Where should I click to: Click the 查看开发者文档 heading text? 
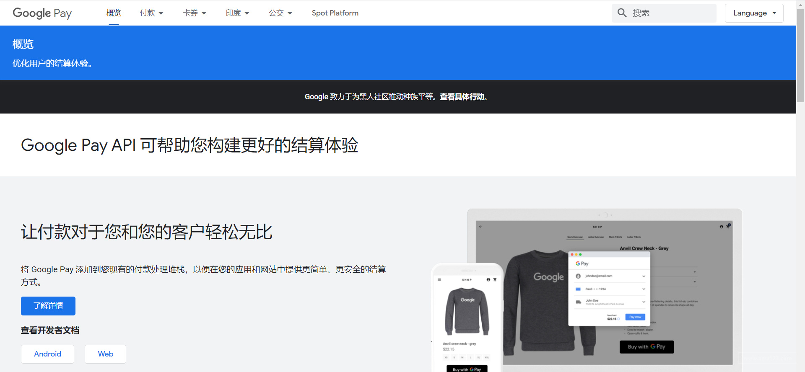coord(50,330)
